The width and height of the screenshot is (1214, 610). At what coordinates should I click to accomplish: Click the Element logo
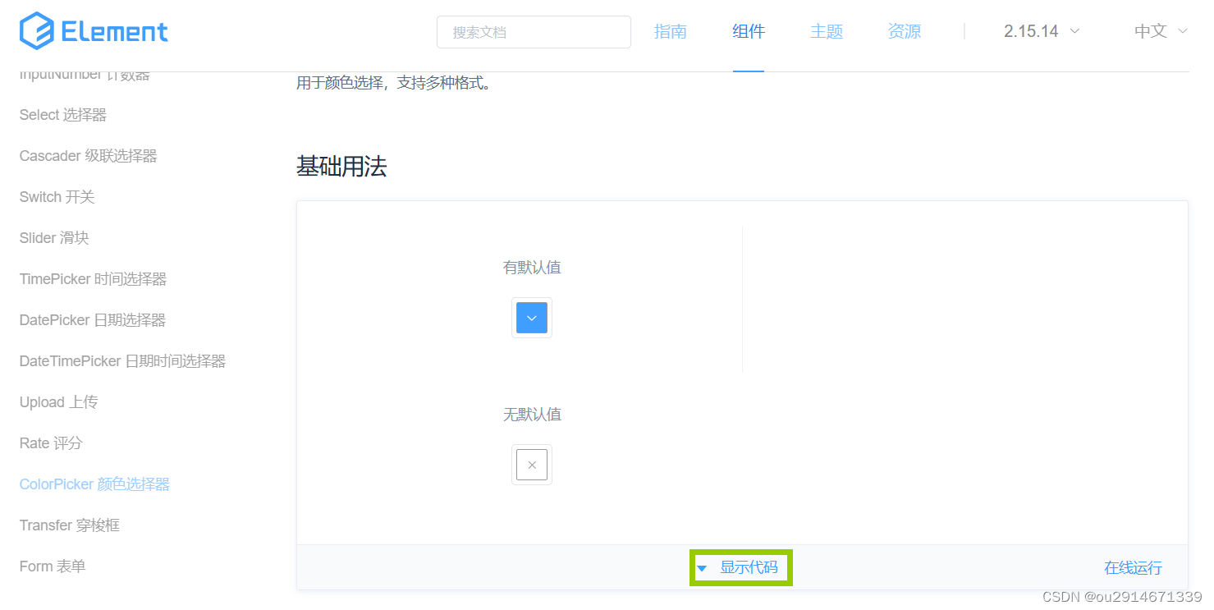click(x=93, y=31)
